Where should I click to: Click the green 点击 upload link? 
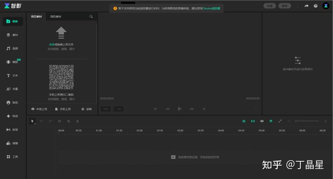(x=52, y=45)
